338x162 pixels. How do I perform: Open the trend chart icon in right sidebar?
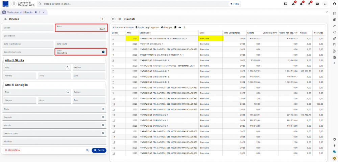(x=335, y=26)
